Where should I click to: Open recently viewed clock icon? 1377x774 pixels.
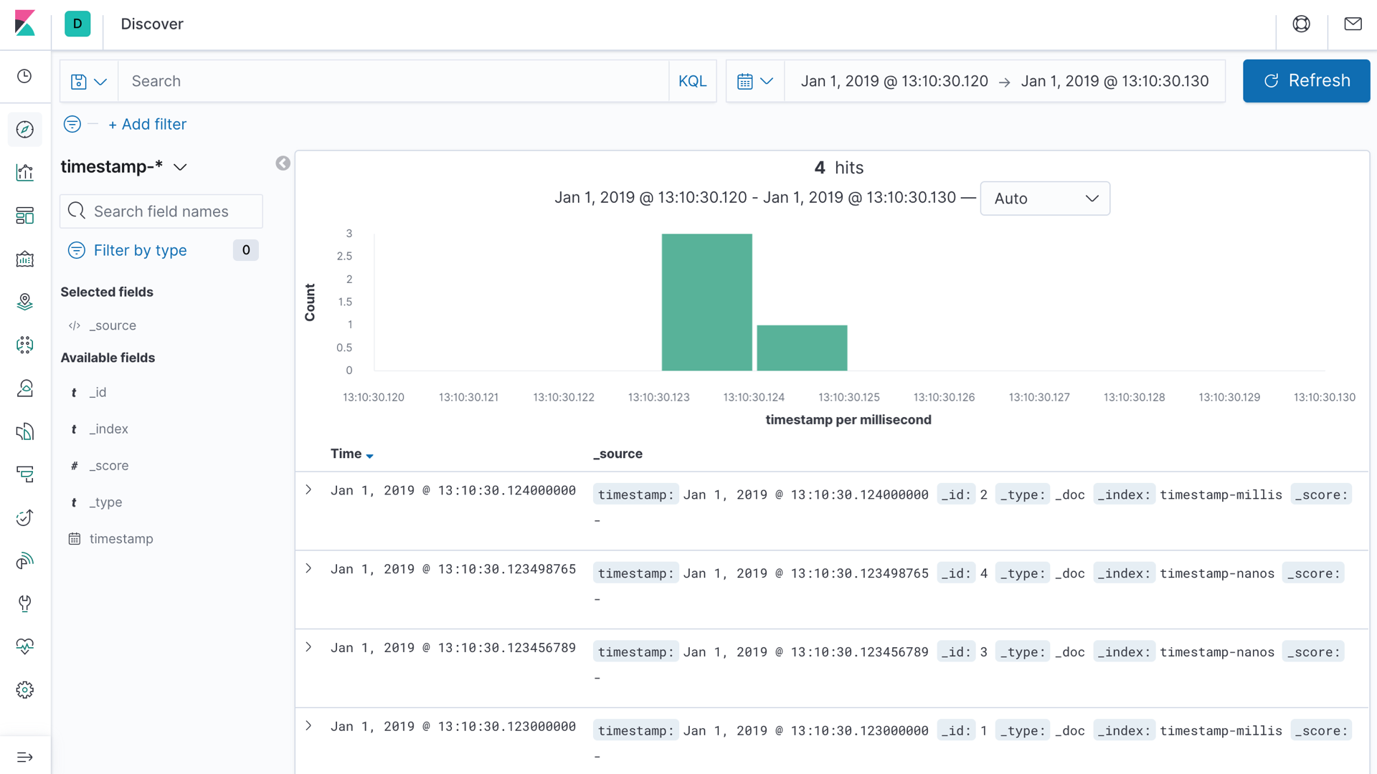click(x=25, y=76)
